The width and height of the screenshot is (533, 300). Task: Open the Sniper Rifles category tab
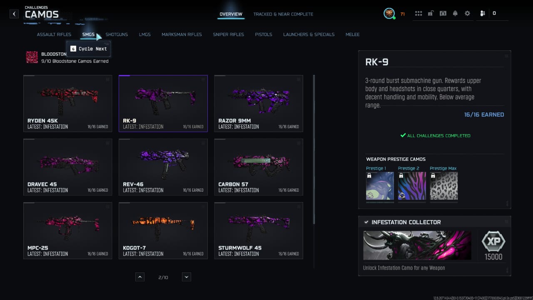point(229,35)
